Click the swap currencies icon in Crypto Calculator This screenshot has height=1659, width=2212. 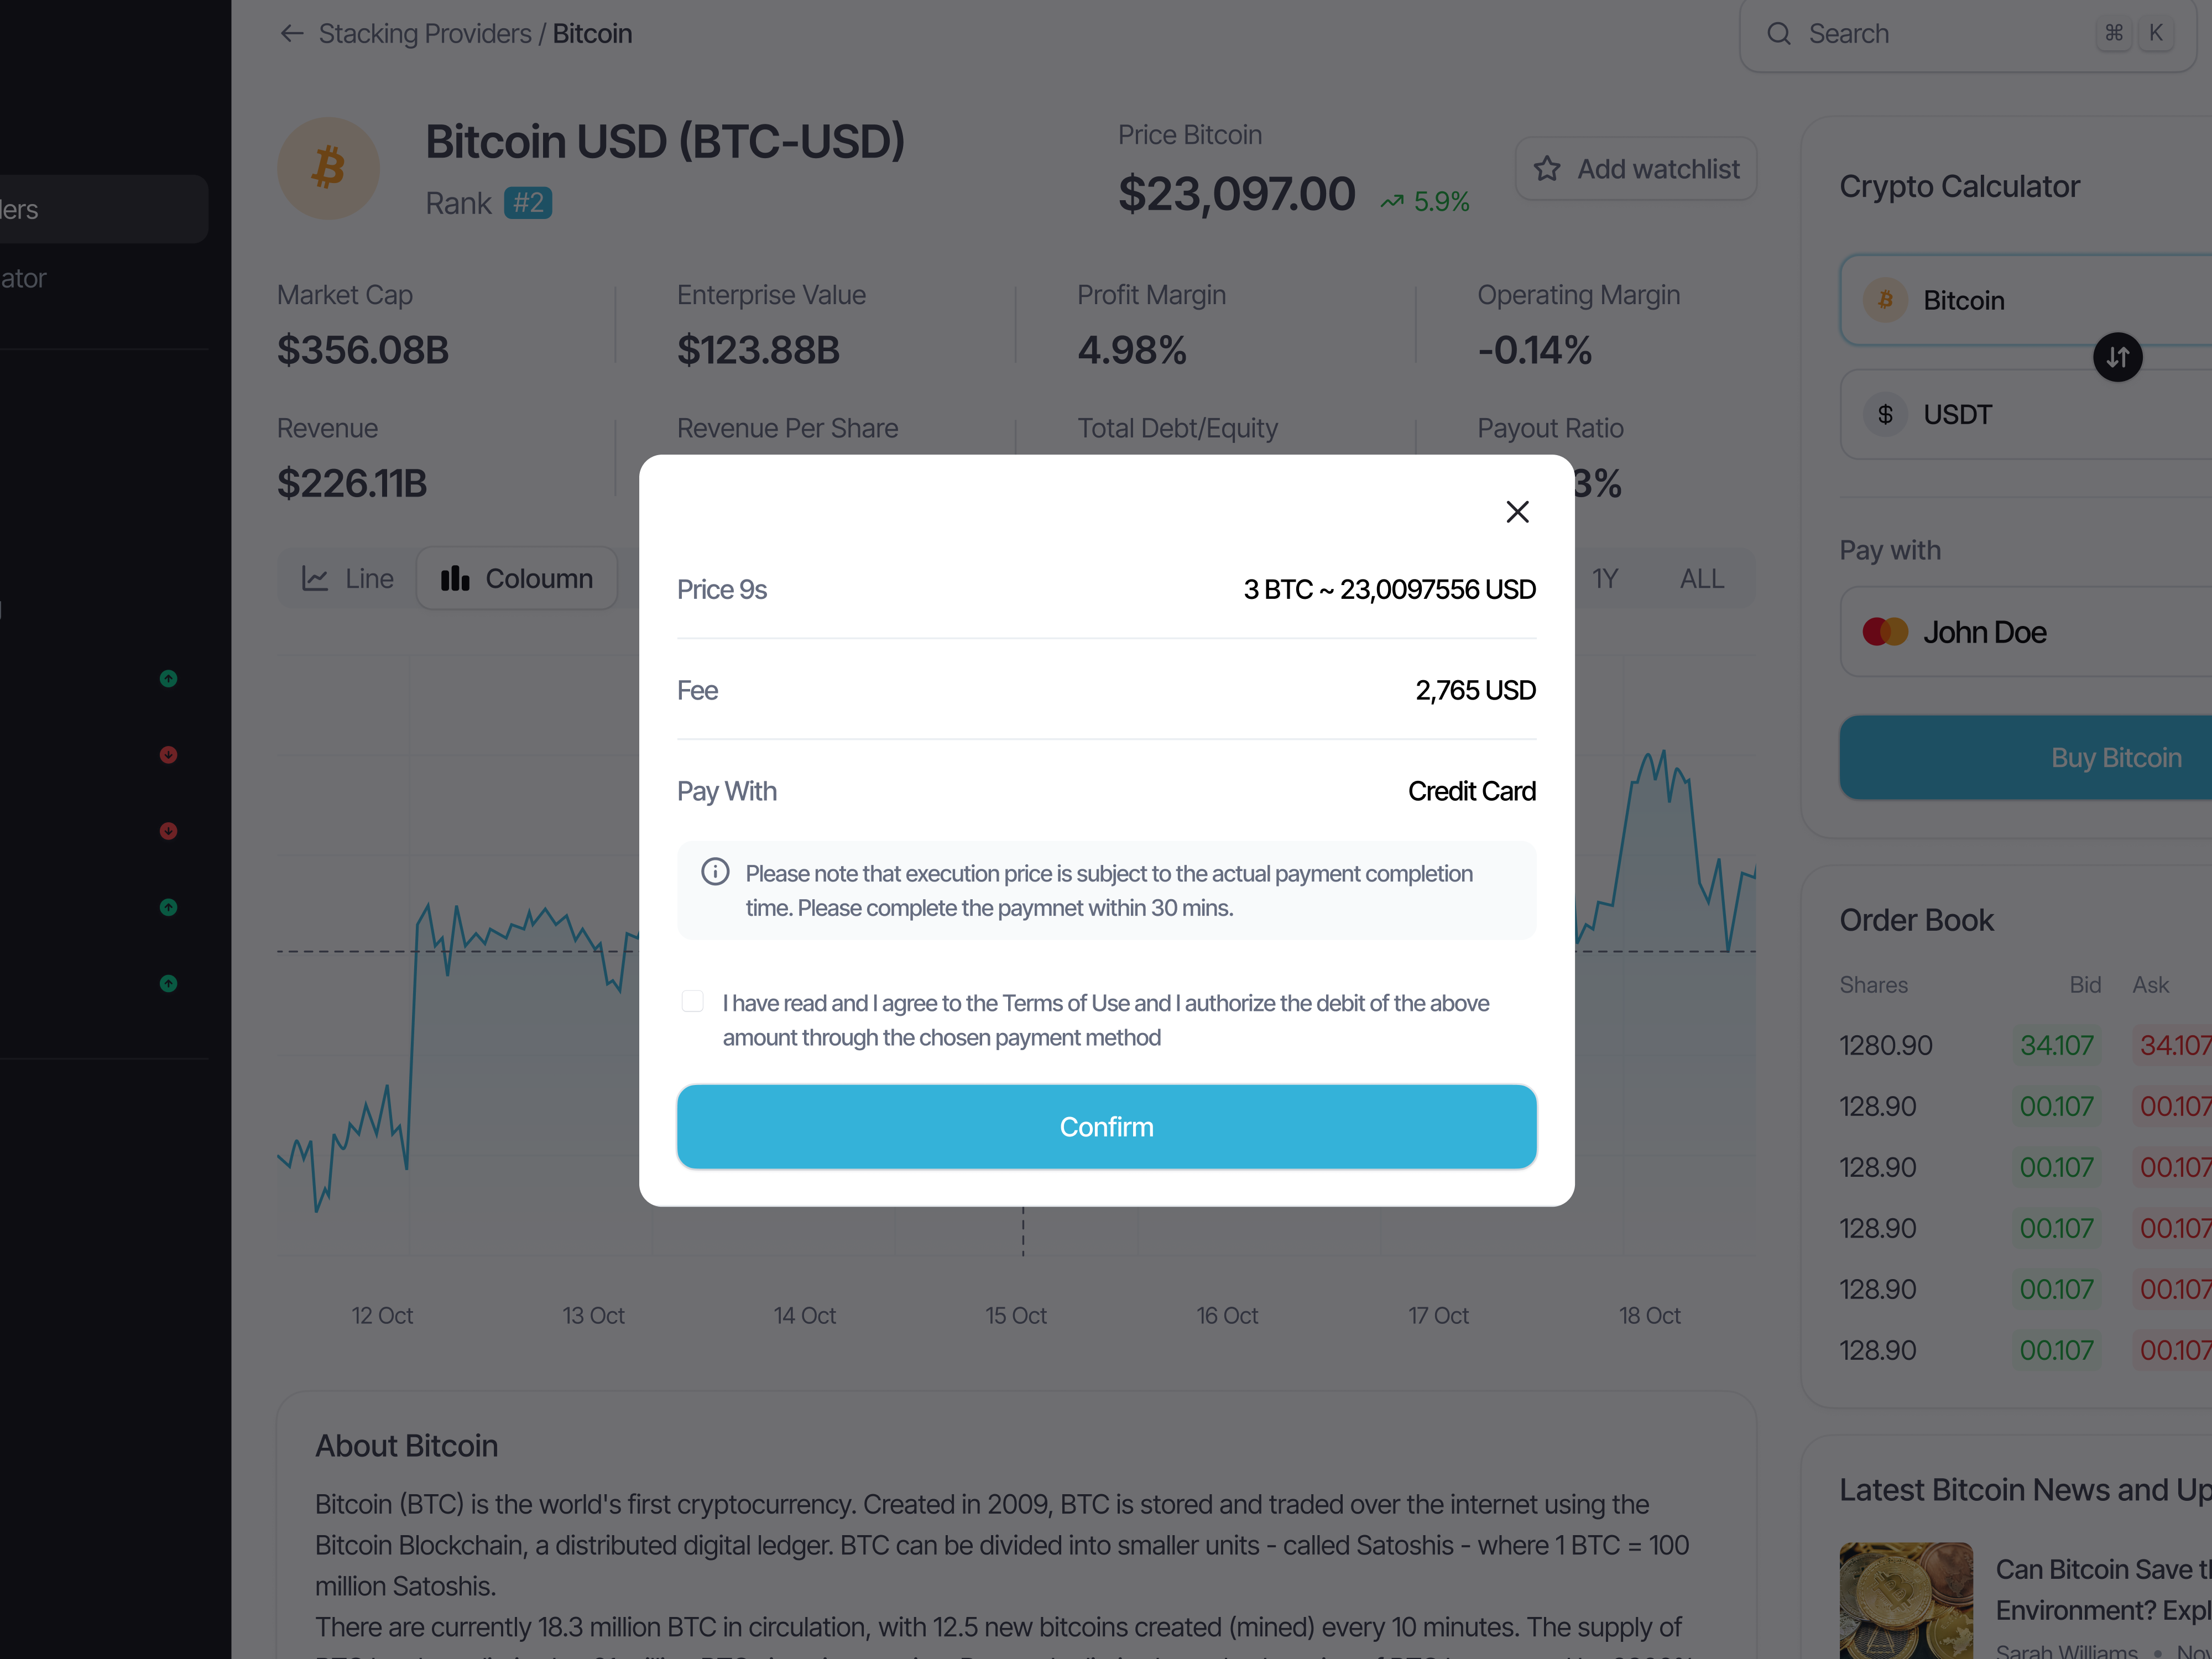[2118, 357]
